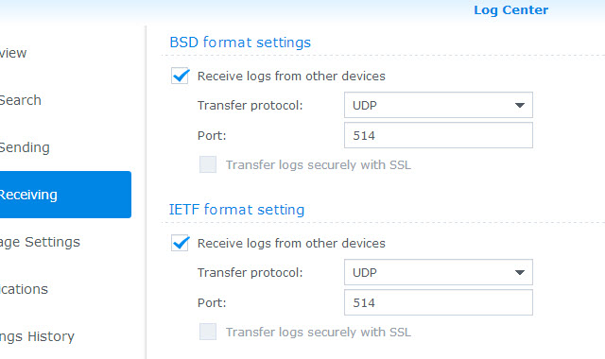Click the BSD Port field showing 514

pyautogui.click(x=439, y=135)
